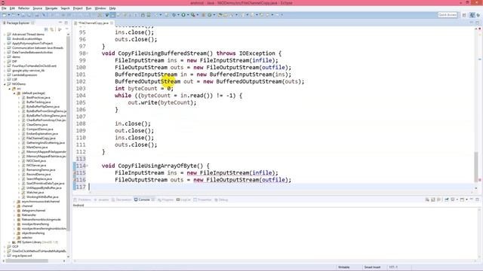Click Open Perspective icon beside Quick Access
Screen dimensions: 483x271
pos(464,15)
